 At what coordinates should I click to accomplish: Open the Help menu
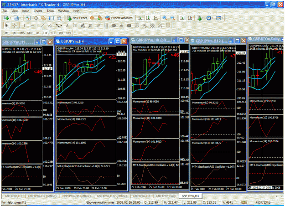pyautogui.click(x=76, y=11)
